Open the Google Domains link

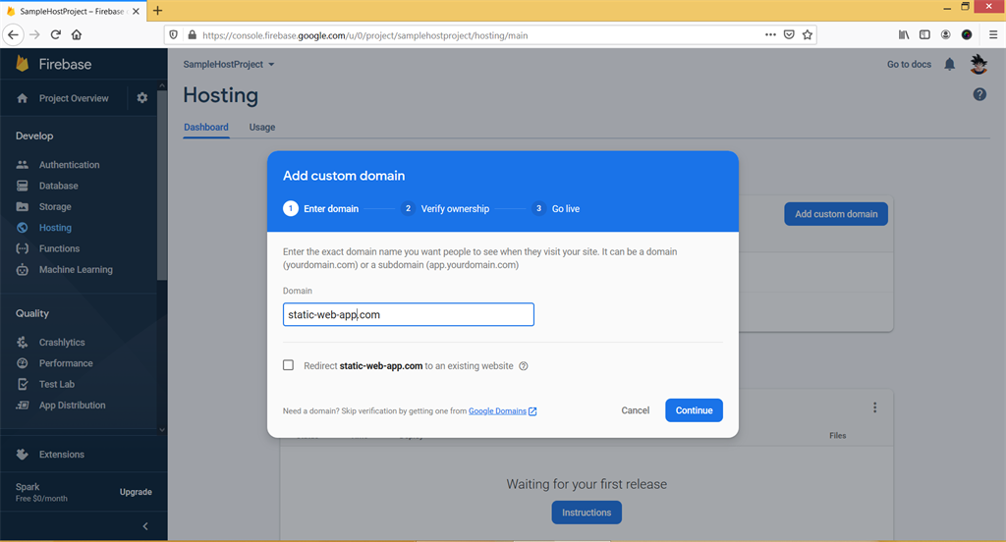[502, 411]
